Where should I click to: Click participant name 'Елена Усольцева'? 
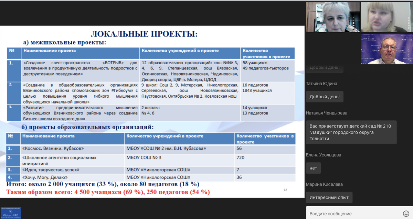(324, 155)
